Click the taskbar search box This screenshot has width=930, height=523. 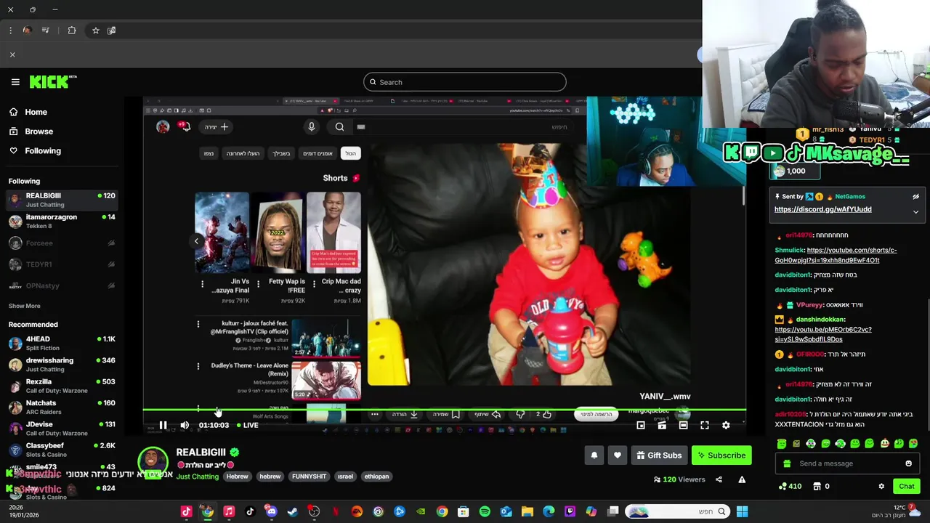coord(676,511)
